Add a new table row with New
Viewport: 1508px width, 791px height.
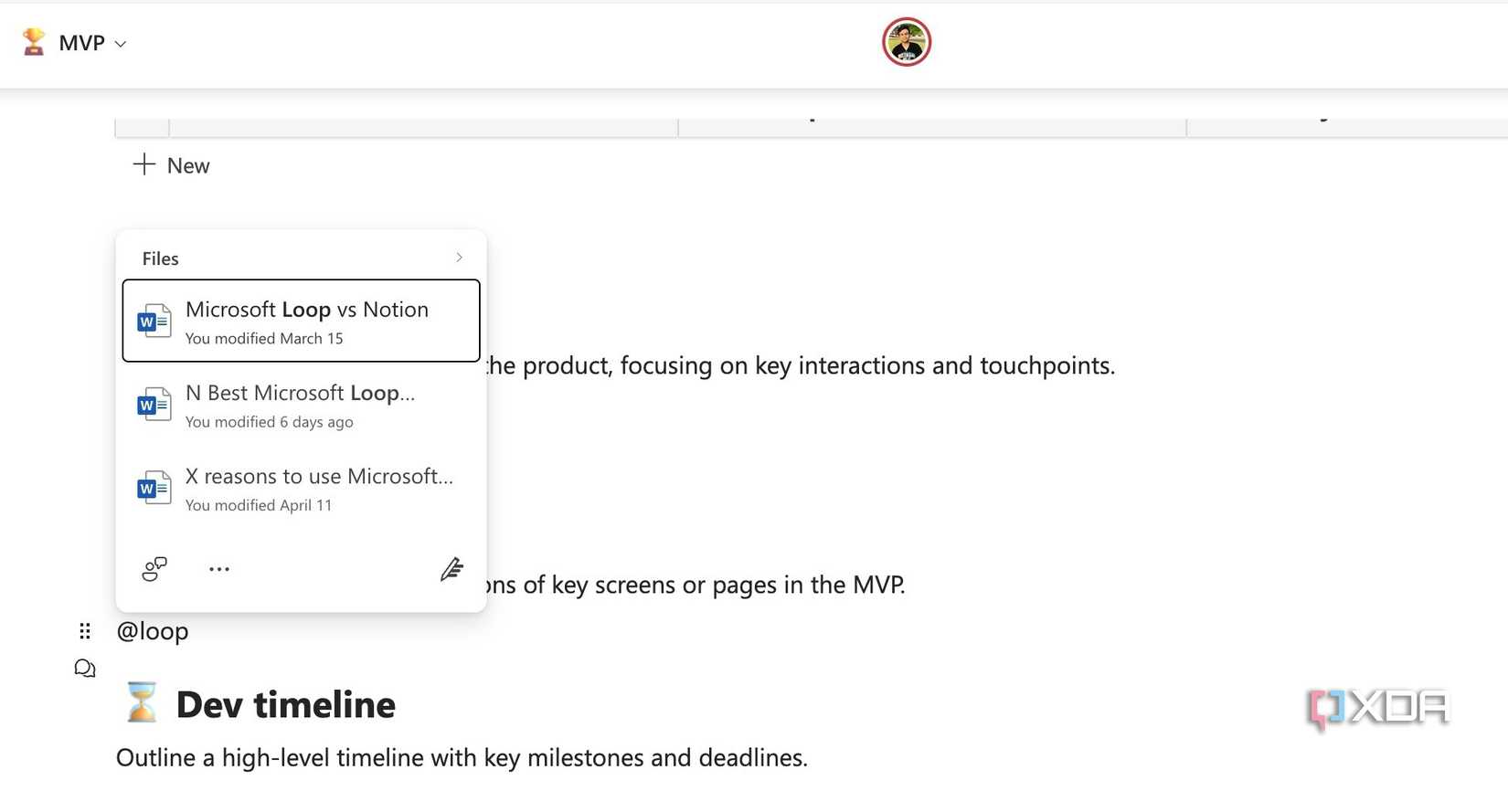click(171, 165)
